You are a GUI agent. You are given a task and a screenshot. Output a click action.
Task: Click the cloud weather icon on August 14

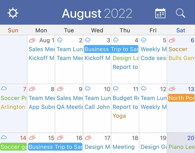pyautogui.click(x=4, y=137)
